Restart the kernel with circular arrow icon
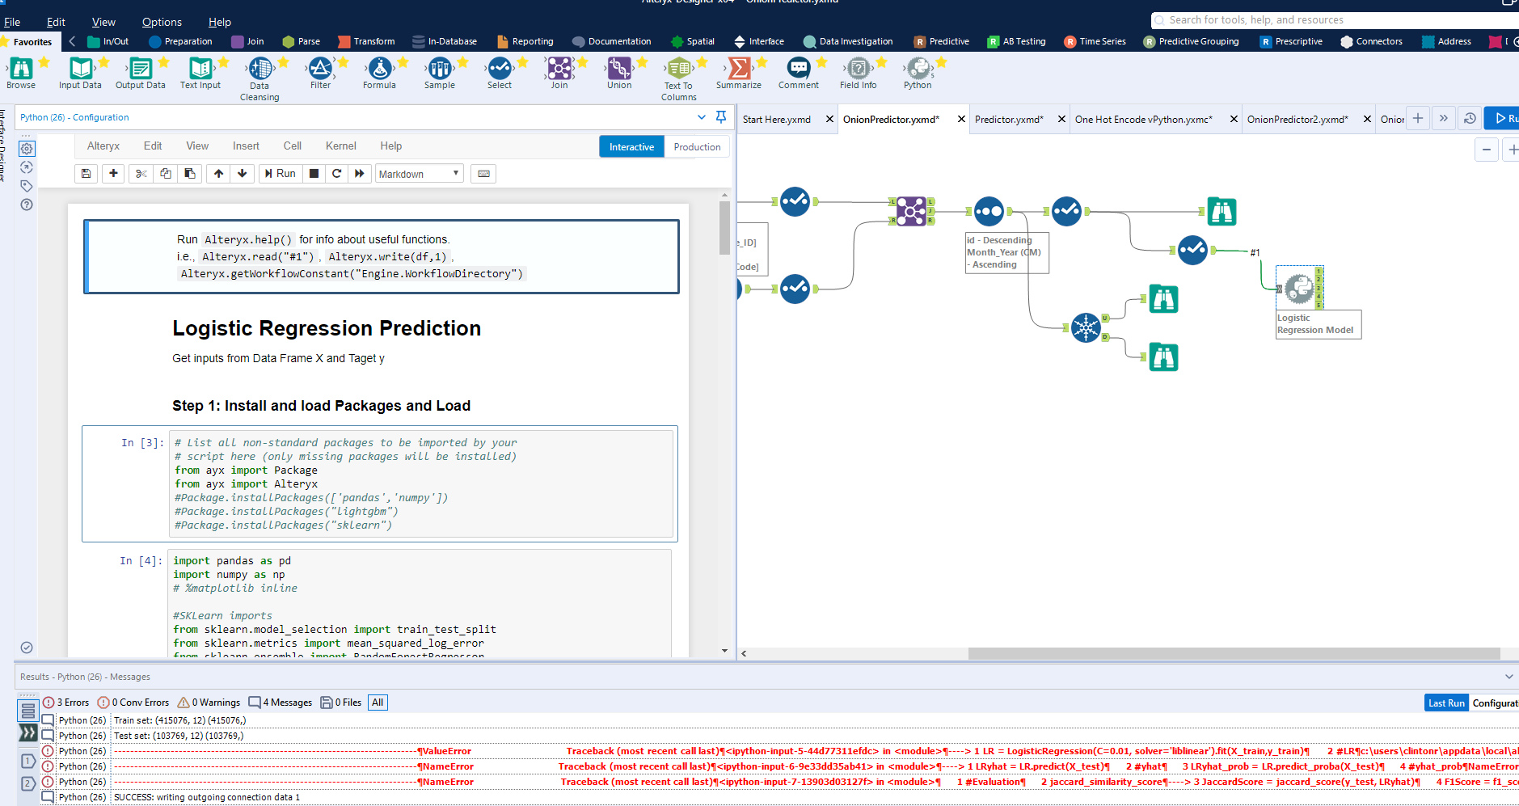Screen dimensions: 1519x806 (337, 174)
